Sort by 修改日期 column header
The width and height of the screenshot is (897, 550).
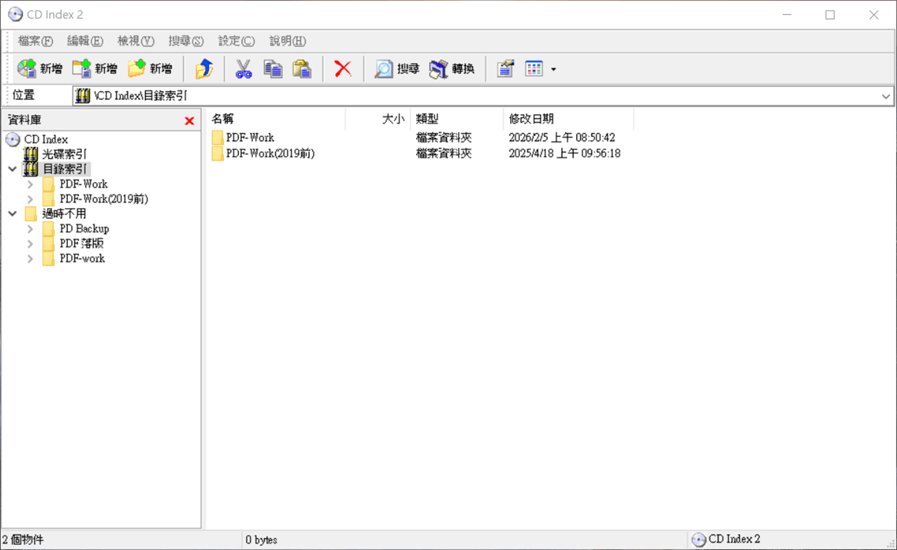(x=531, y=119)
